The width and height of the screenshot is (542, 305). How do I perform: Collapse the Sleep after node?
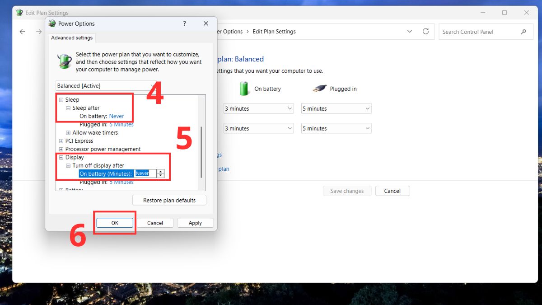tap(68, 108)
